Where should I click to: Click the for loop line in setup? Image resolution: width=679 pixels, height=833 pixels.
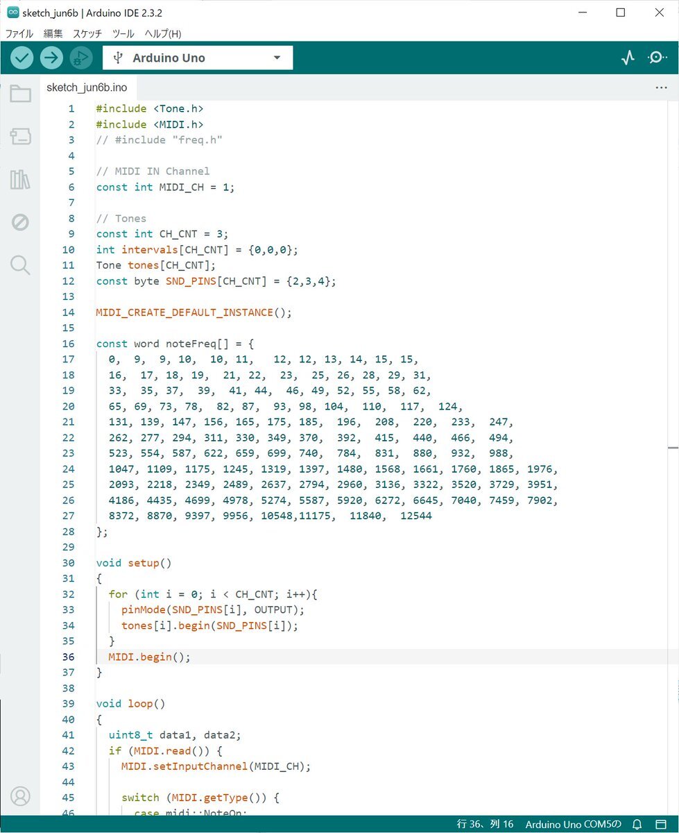tap(213, 594)
